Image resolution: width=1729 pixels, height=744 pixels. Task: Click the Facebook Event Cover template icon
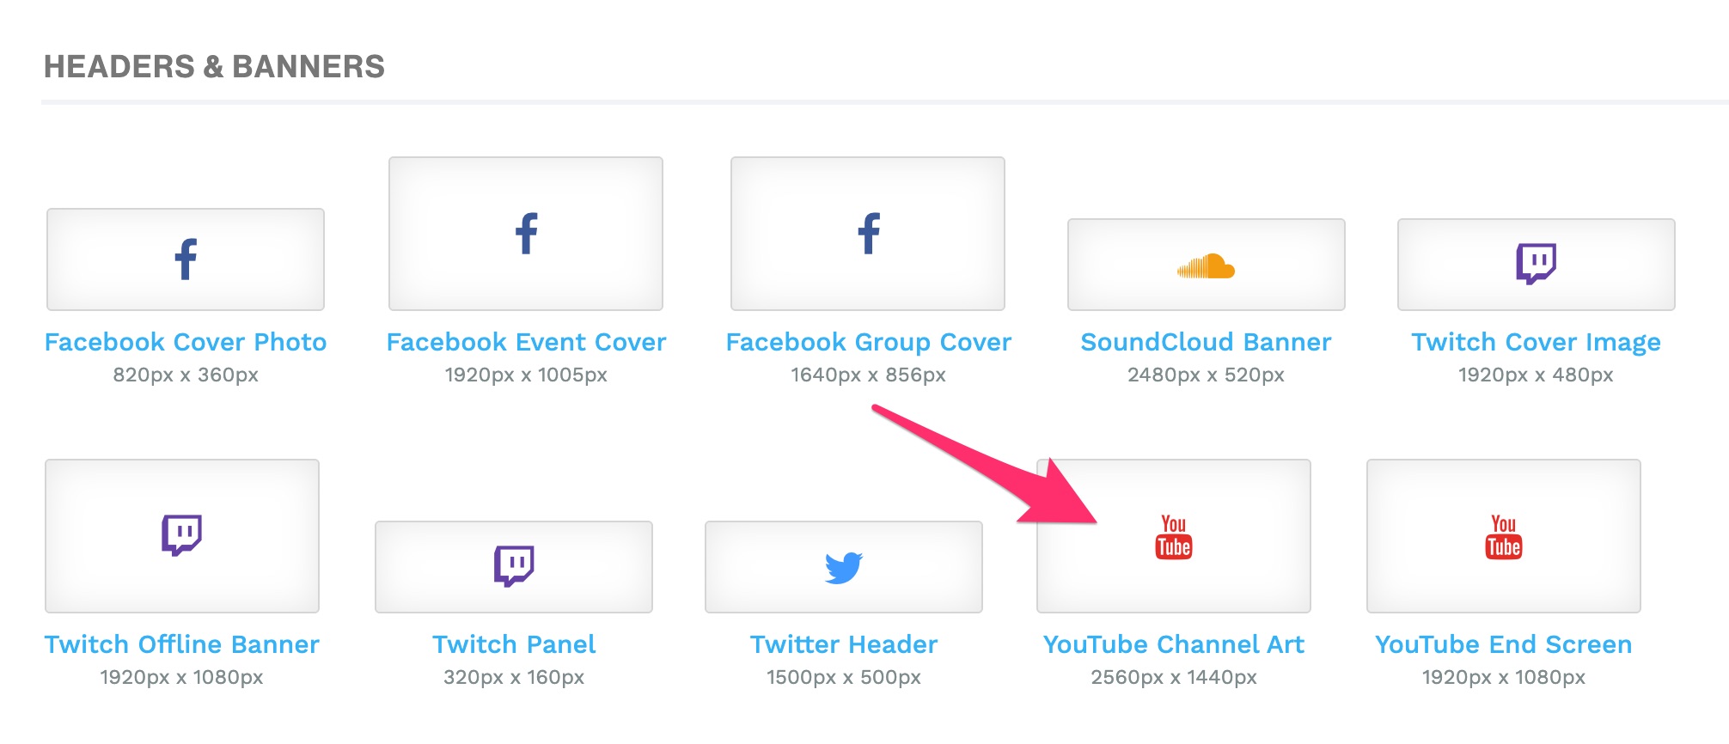tap(526, 234)
